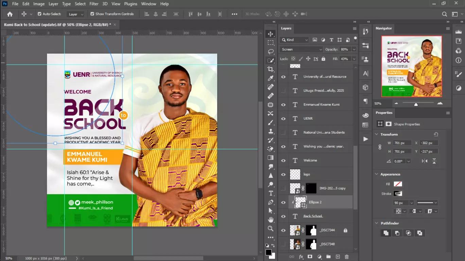Hide the logo layer visibility

click(283, 174)
